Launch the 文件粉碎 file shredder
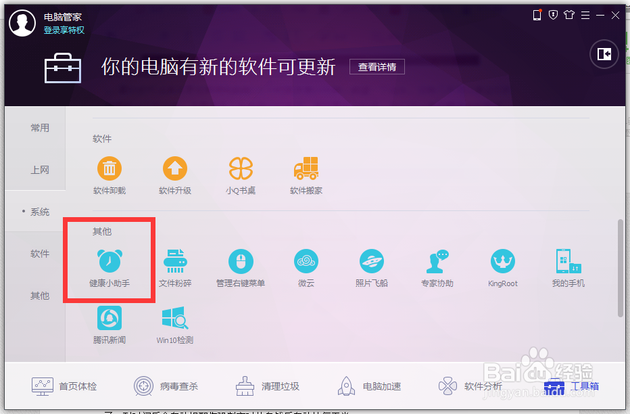Viewport: 630px width, 414px height. click(175, 268)
